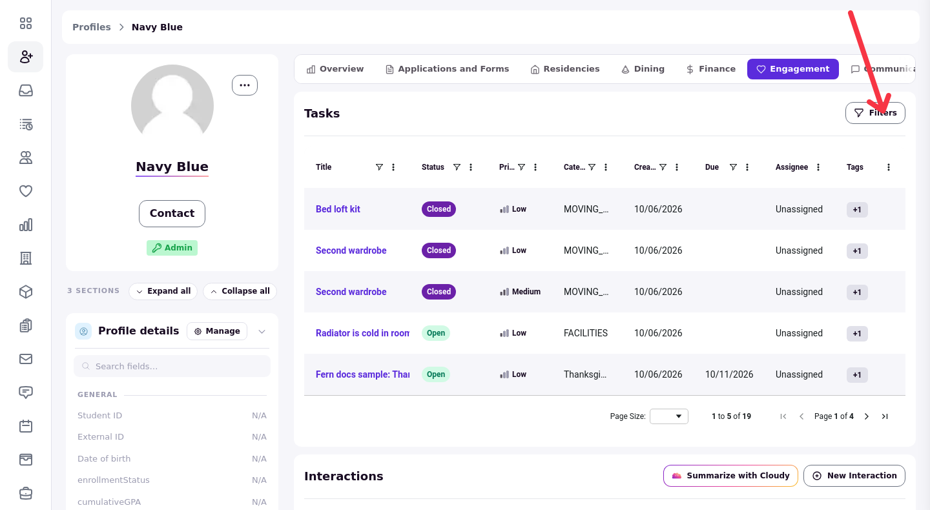The height and width of the screenshot is (510, 930).
Task: Open the task list clock icon in sidebar
Action: (26, 124)
